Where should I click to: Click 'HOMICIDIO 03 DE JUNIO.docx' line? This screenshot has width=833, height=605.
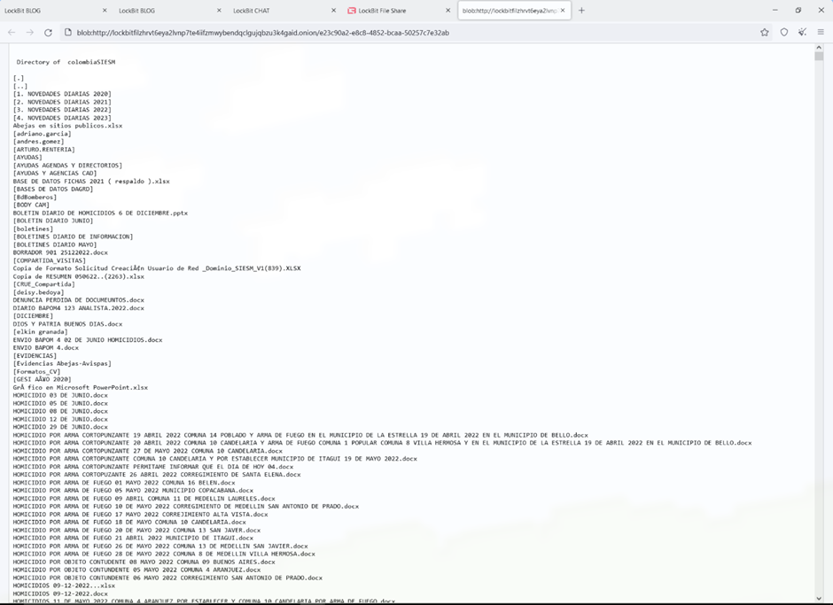(x=60, y=395)
